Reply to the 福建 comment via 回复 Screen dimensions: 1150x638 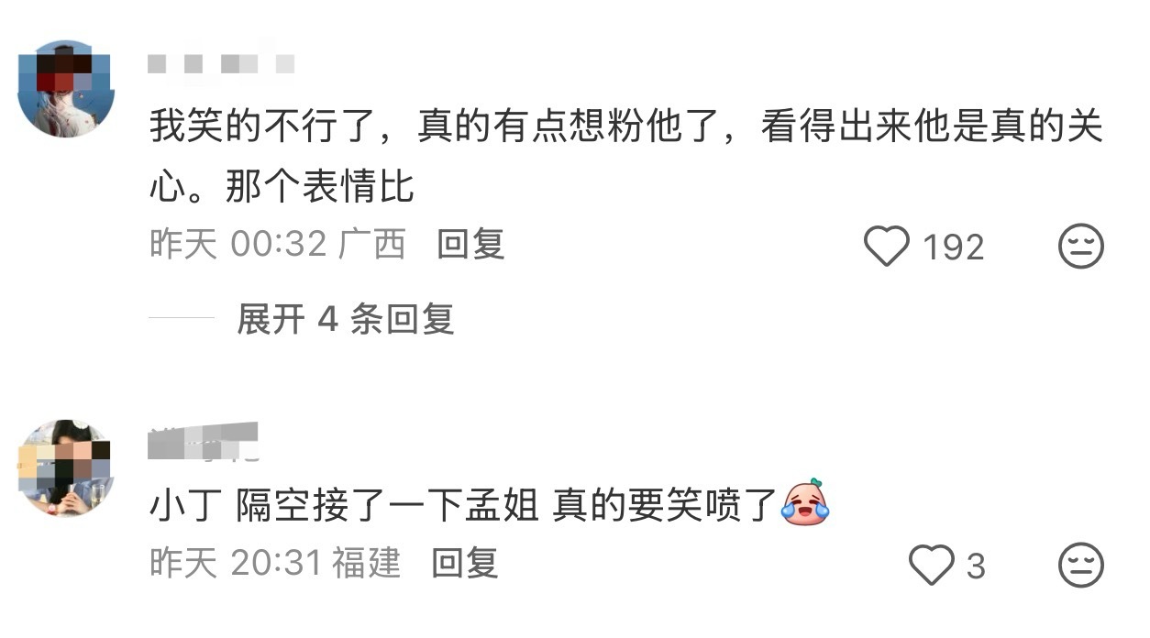tap(465, 563)
